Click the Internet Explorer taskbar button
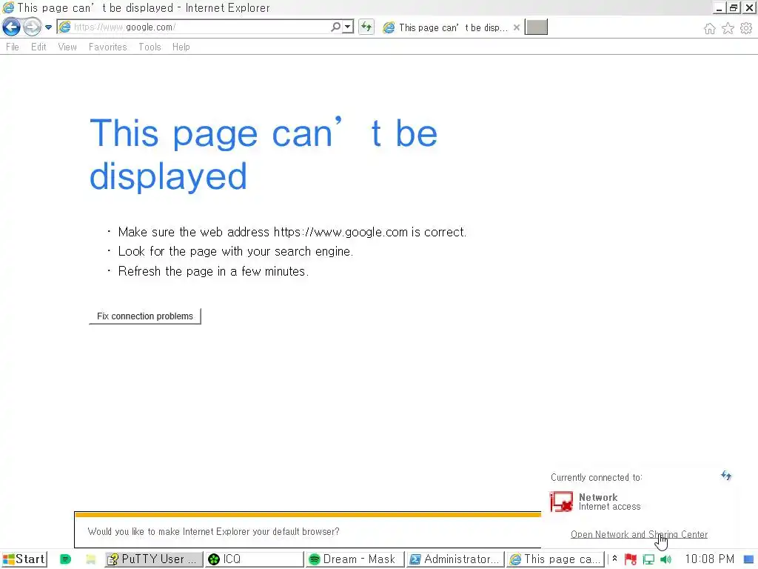The image size is (758, 569). coord(556,559)
